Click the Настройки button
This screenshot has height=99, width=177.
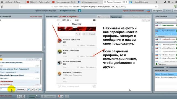click(157, 11)
